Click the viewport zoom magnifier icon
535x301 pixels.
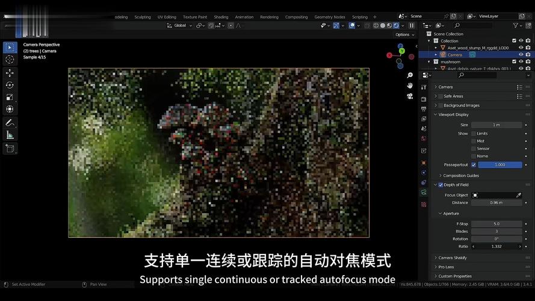(x=410, y=75)
